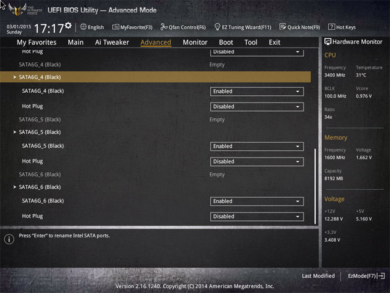Show Hot Keys question mark icon
The height and width of the screenshot is (293, 390).
(x=331, y=27)
